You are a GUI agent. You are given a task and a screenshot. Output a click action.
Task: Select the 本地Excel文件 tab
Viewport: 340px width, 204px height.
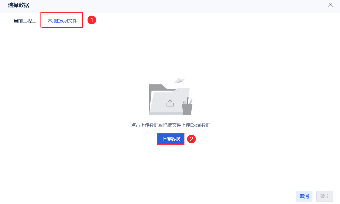pos(62,21)
